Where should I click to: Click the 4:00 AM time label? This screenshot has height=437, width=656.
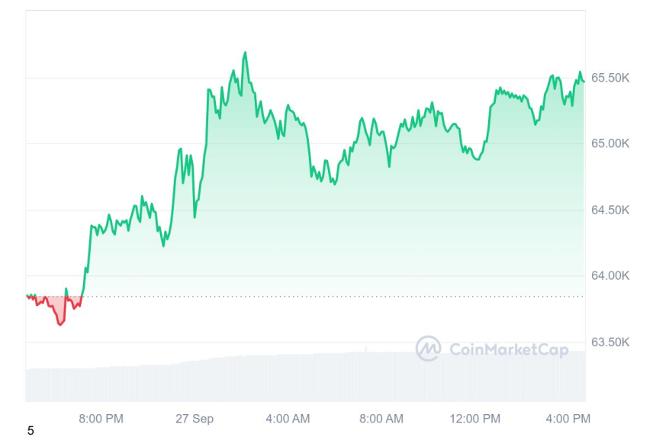click(x=288, y=418)
